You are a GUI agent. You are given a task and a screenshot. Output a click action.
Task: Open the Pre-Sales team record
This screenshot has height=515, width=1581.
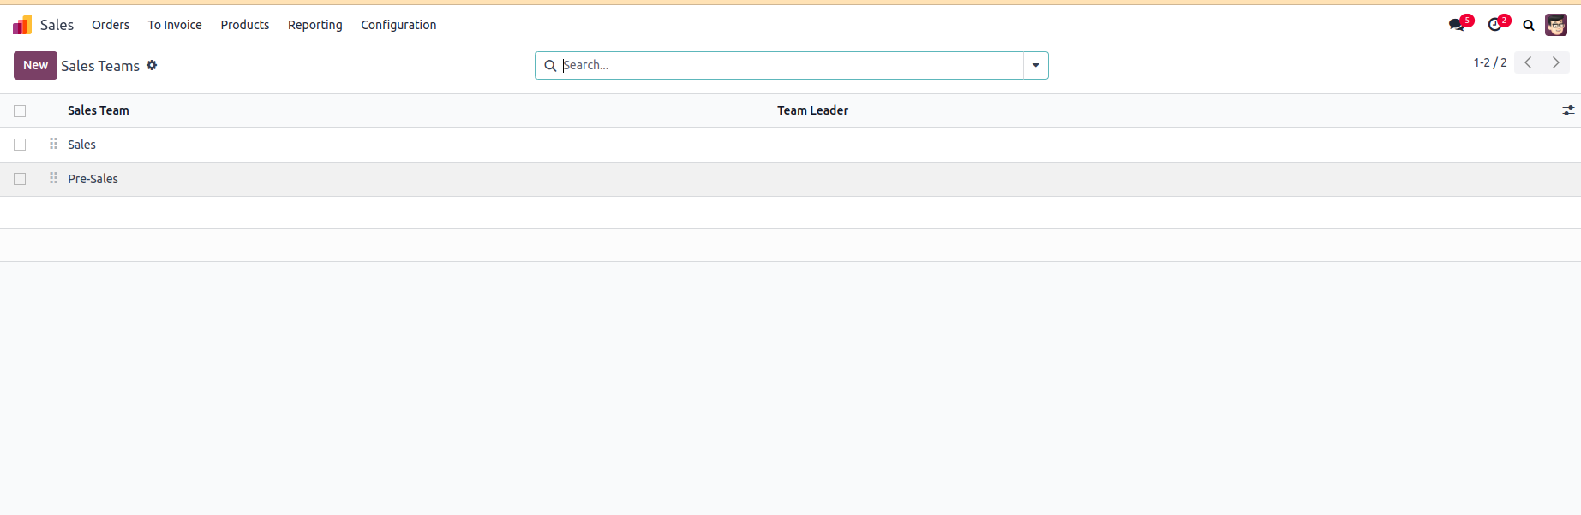pyautogui.click(x=93, y=179)
